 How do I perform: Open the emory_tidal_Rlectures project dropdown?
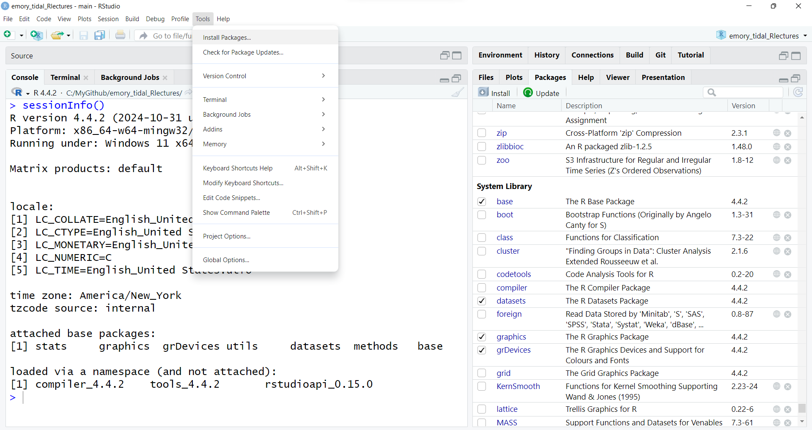point(762,36)
